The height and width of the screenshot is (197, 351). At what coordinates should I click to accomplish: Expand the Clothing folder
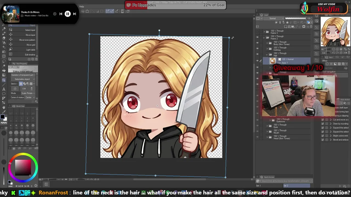click(x=267, y=49)
